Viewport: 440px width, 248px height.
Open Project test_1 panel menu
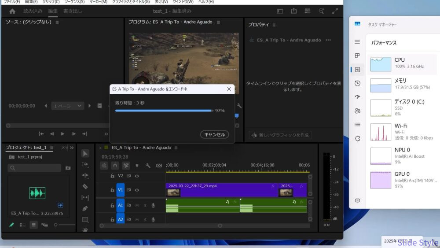point(51,148)
